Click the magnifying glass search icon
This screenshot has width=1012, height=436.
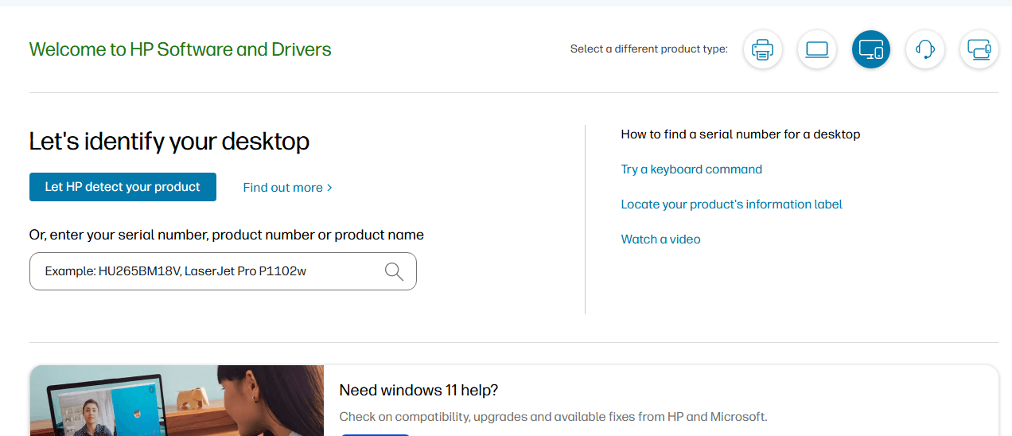pyautogui.click(x=394, y=271)
